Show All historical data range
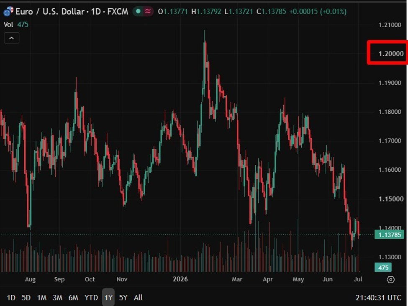This screenshot has width=408, height=306. point(138,297)
